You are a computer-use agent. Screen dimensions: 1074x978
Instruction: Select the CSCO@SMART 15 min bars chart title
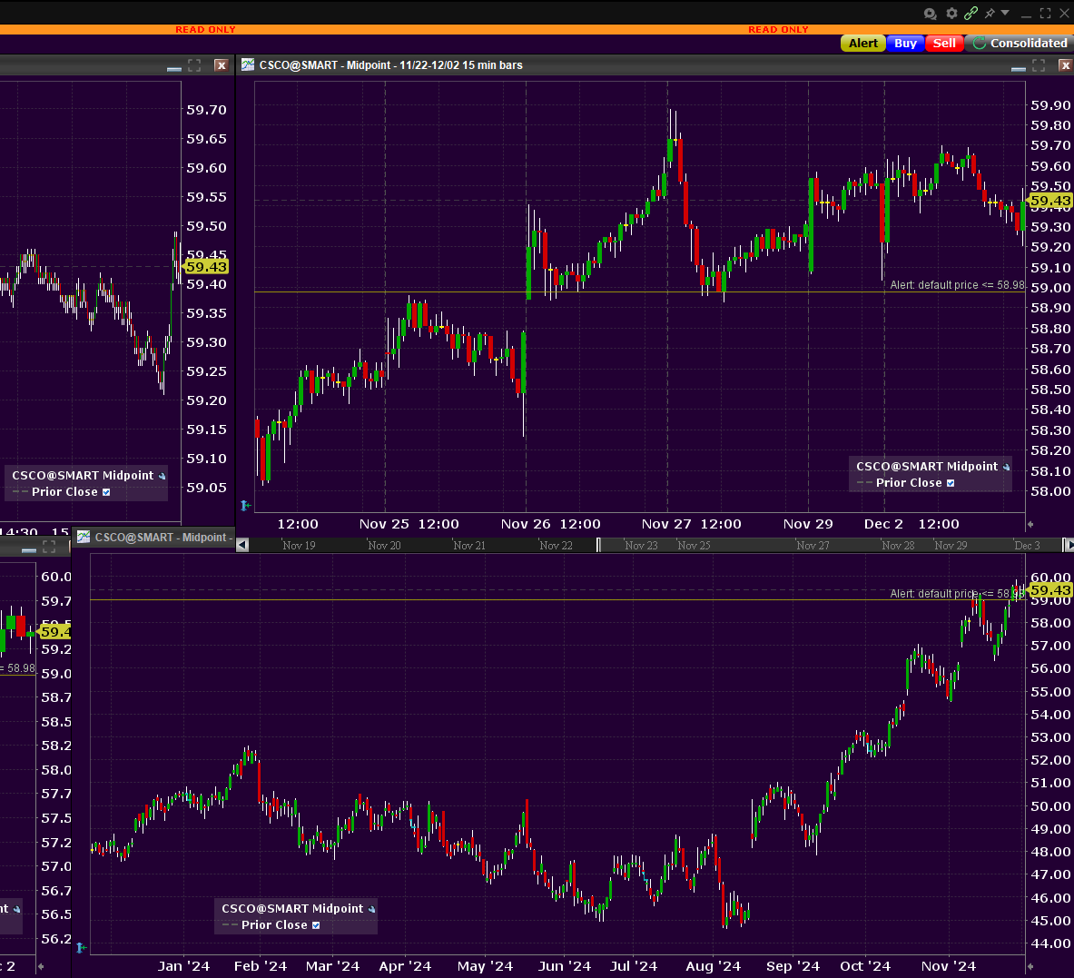[x=390, y=65]
